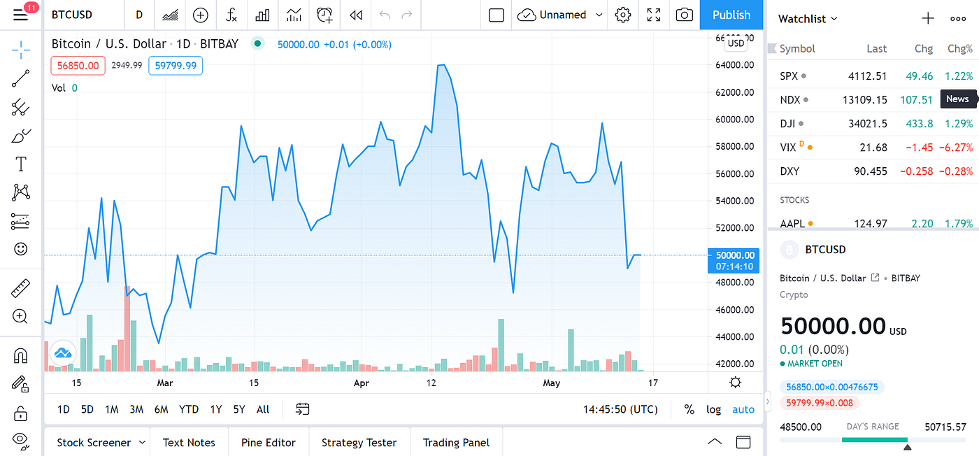Start bar replay with rewind icon
Viewport: 979px width, 456px height.
pos(356,15)
